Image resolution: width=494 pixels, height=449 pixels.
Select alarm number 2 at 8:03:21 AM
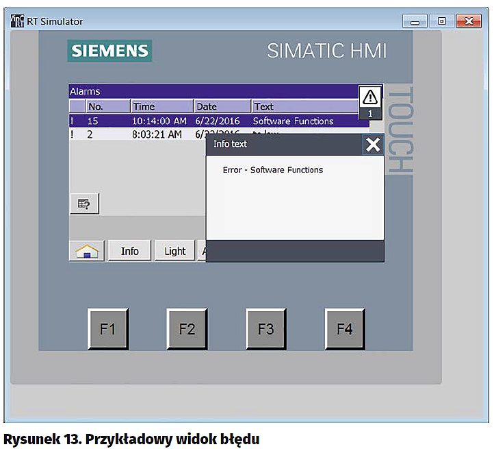(137, 134)
